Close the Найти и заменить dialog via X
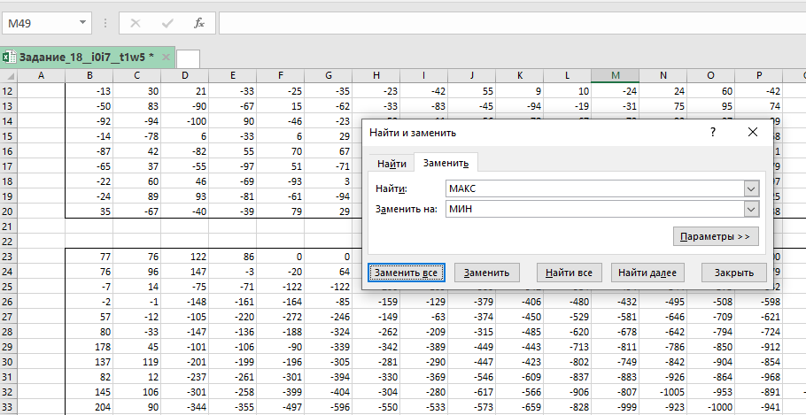This screenshot has width=806, height=415. point(753,132)
